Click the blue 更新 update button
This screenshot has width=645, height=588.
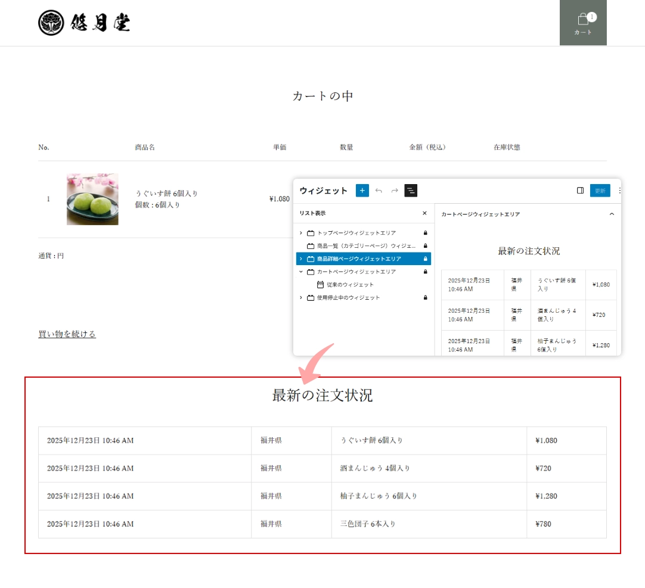click(x=600, y=191)
